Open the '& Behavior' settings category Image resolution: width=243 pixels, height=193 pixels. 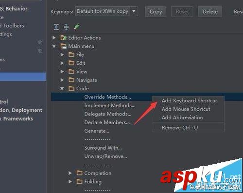tap(14, 9)
